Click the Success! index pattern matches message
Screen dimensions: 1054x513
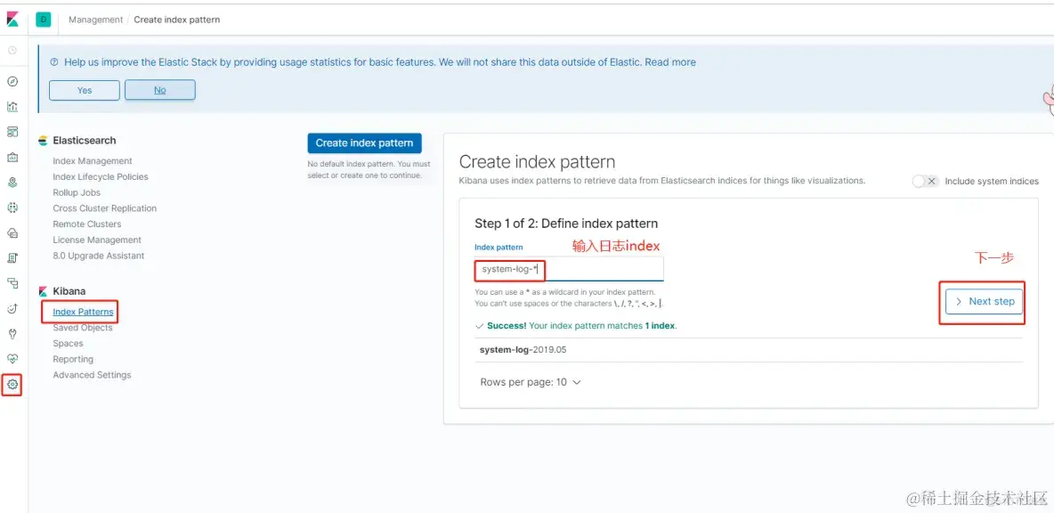click(576, 325)
